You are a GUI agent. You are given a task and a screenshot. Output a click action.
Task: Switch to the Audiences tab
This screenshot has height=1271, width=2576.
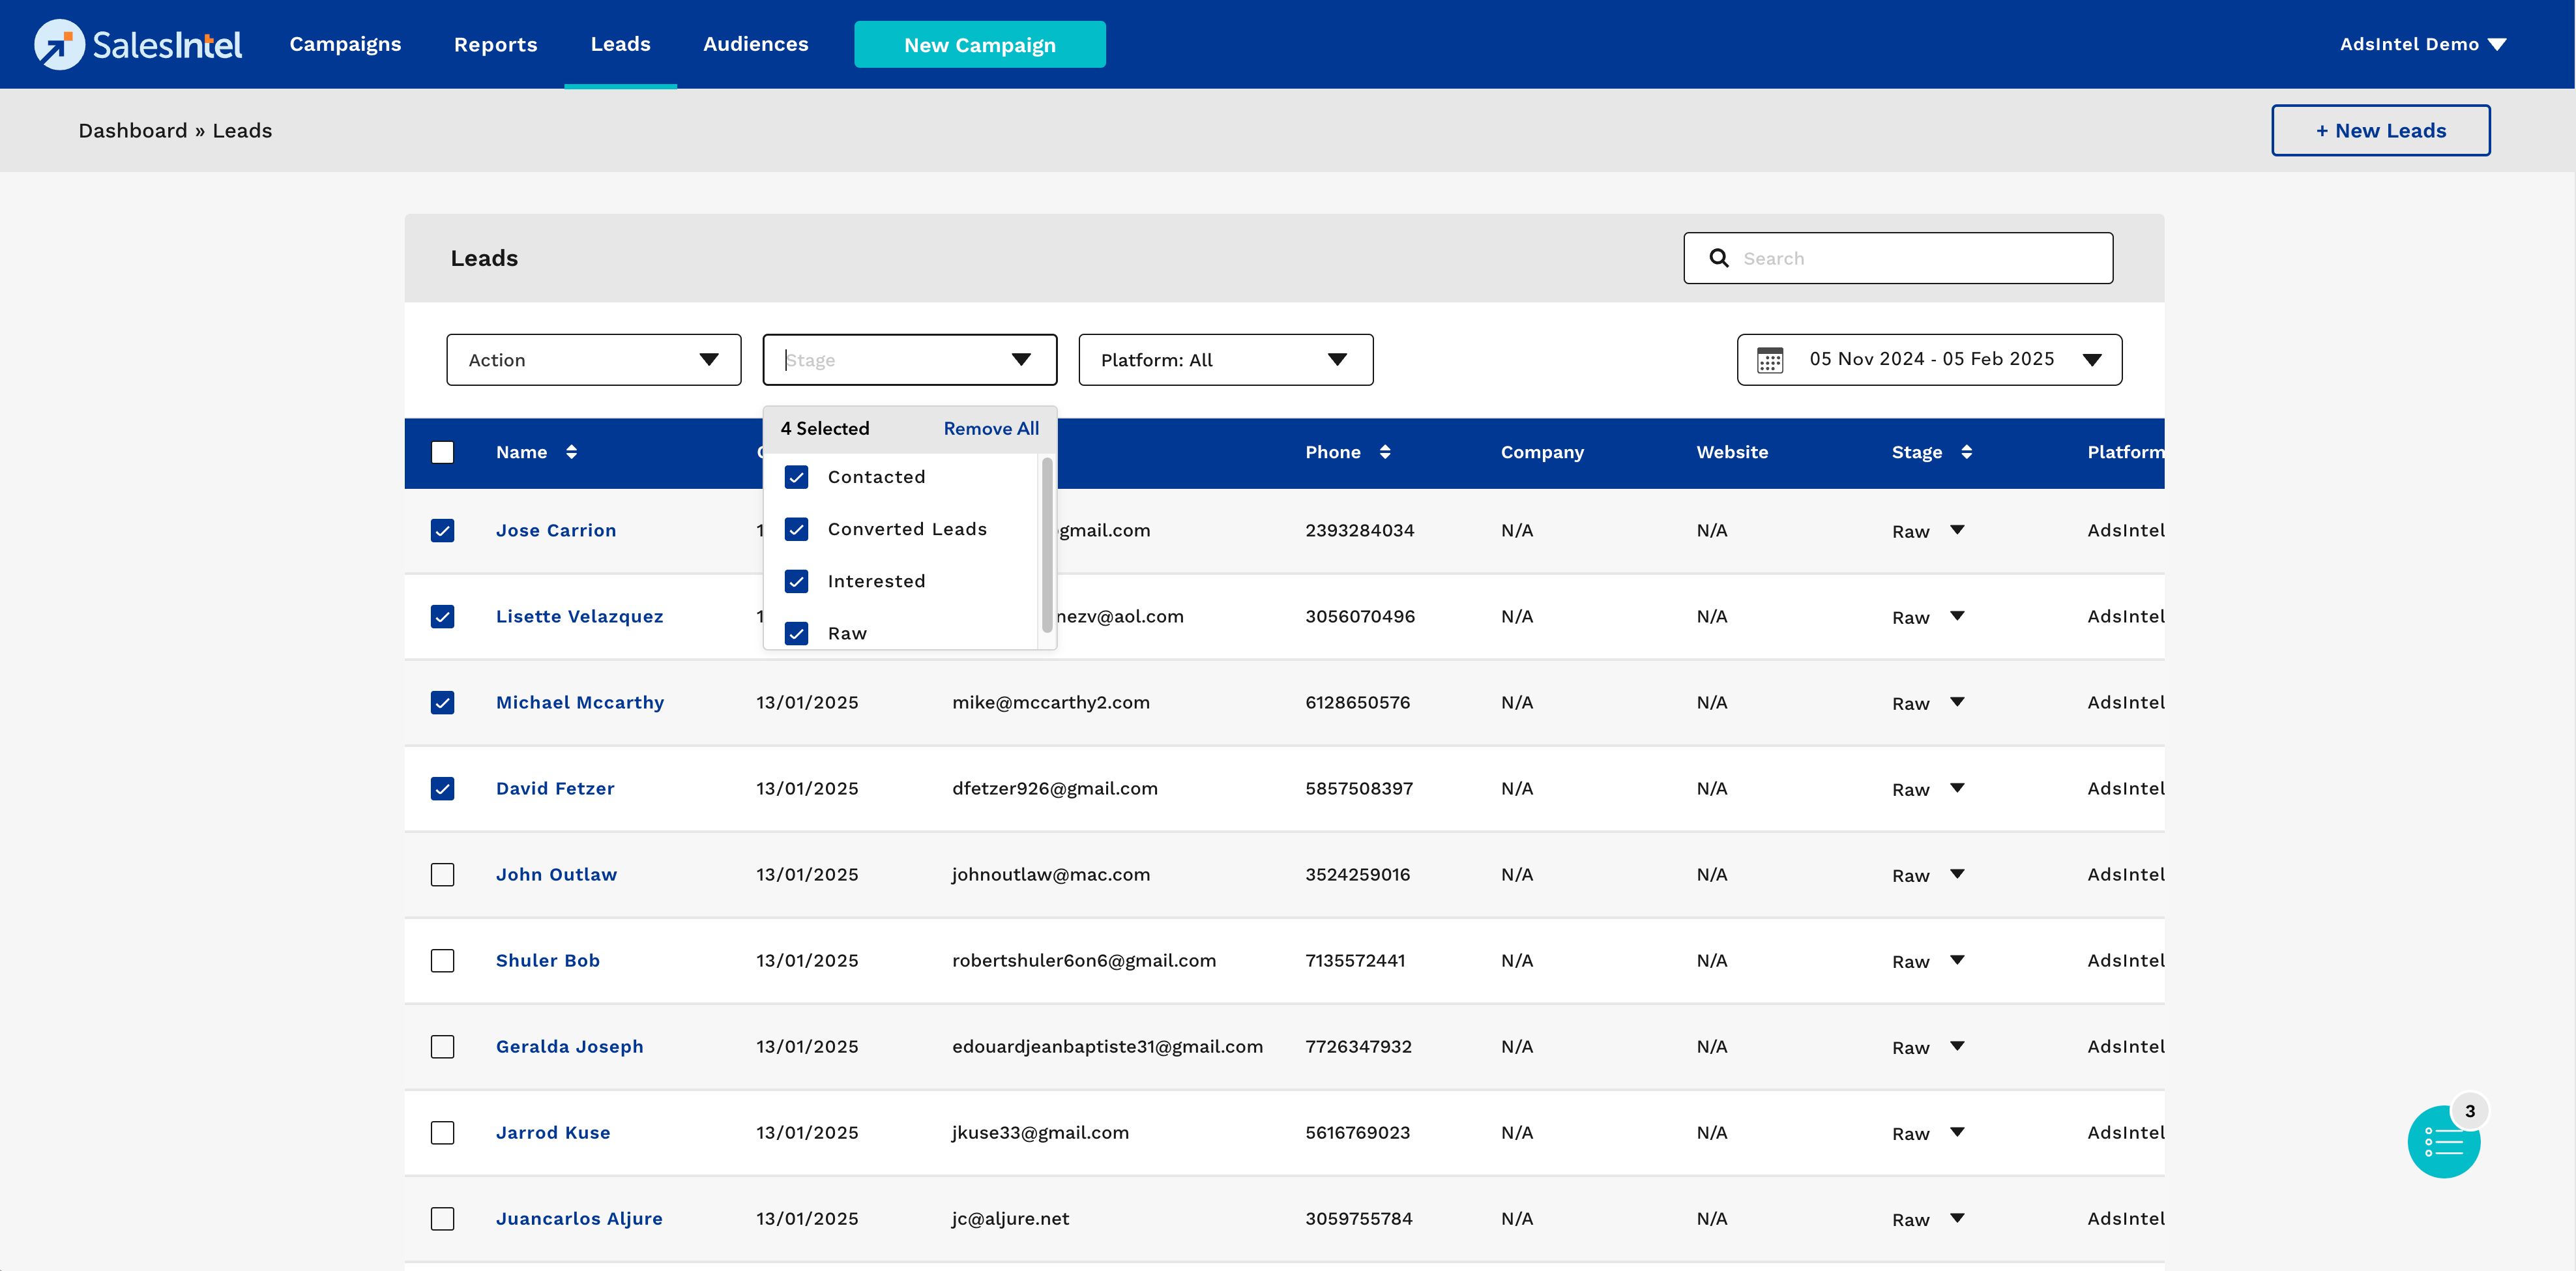tap(755, 44)
